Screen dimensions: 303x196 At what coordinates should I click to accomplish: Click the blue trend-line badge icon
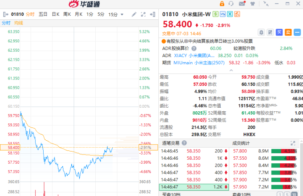223,14
